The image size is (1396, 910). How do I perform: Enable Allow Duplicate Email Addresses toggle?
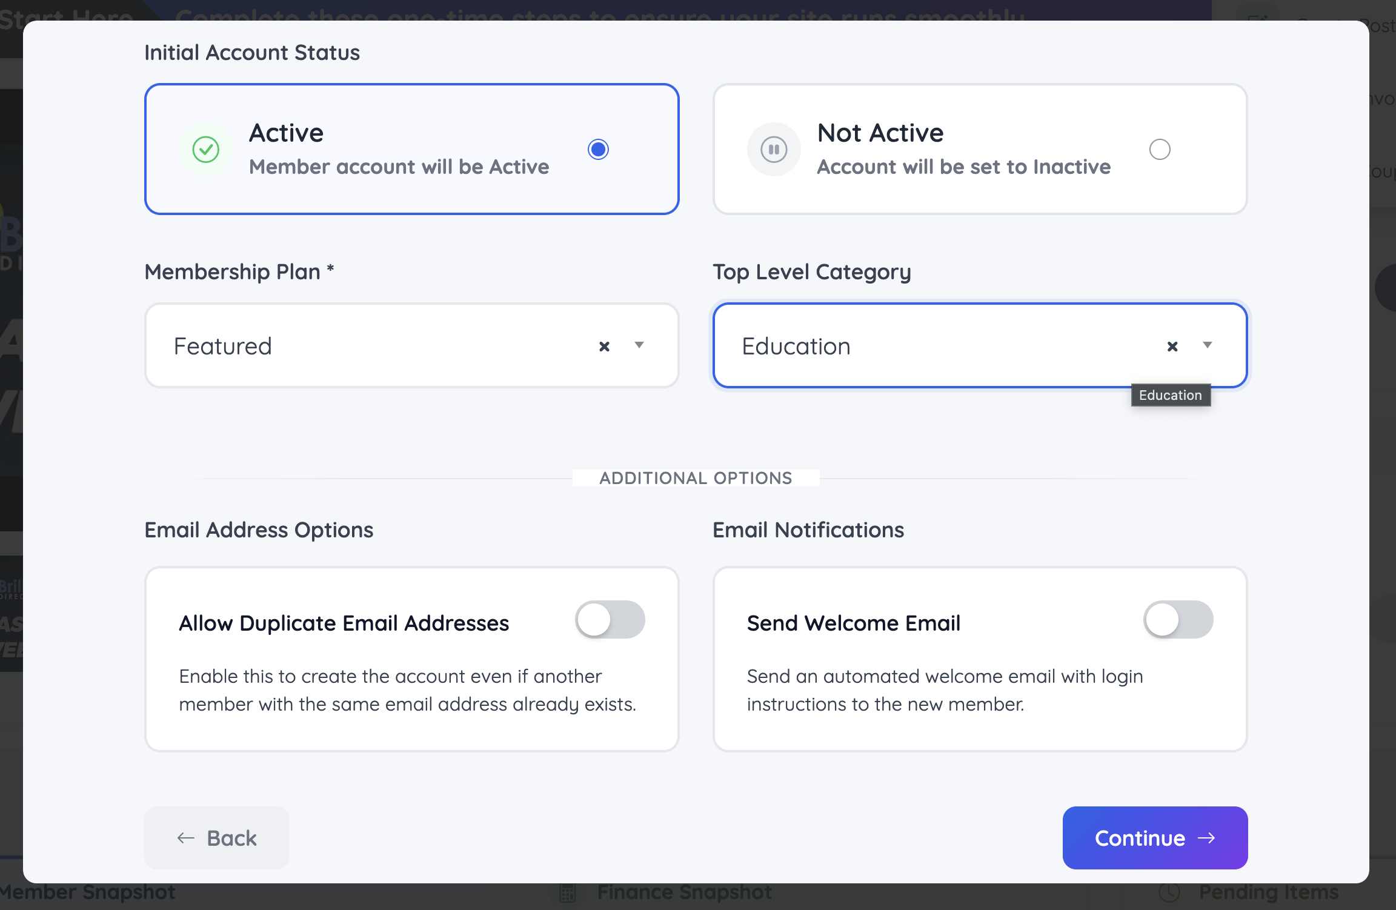click(610, 619)
